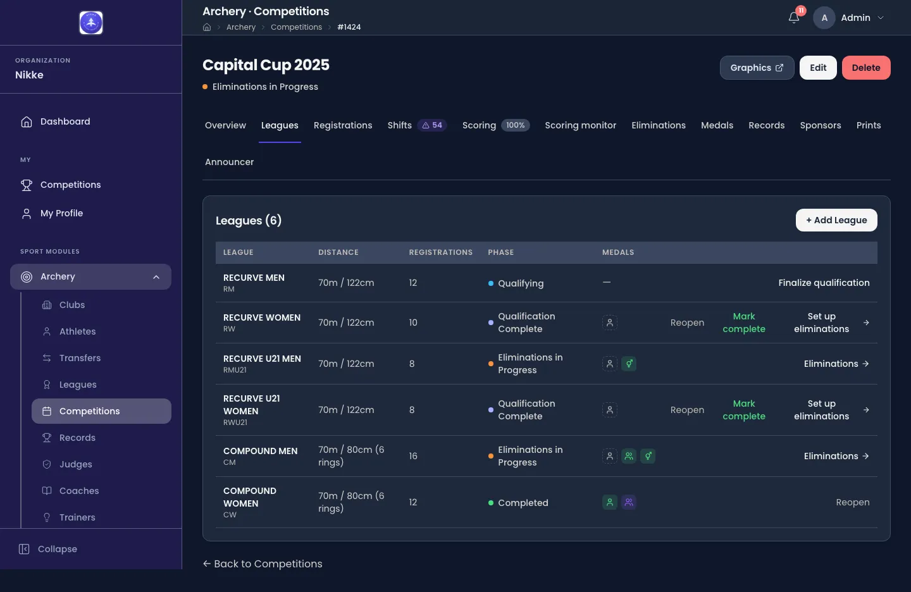The image size is (911, 592).
Task: Click the trophy icon beside Competitions
Action: pos(27,185)
